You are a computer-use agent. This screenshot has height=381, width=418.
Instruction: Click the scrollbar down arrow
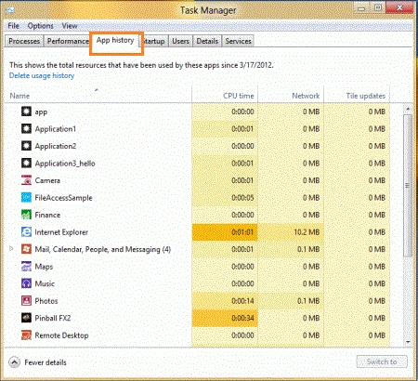[408, 342]
